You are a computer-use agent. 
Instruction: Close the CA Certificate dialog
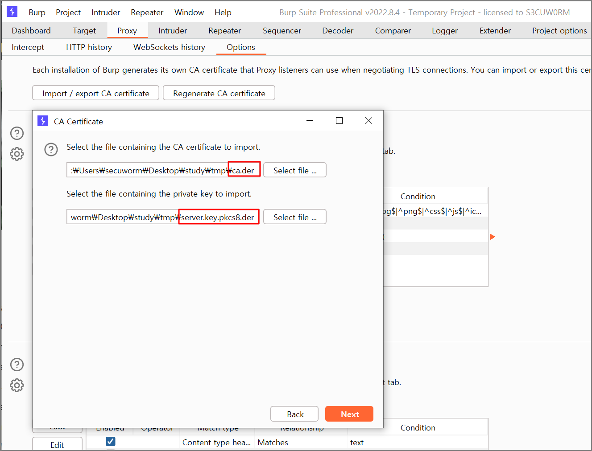click(x=368, y=121)
